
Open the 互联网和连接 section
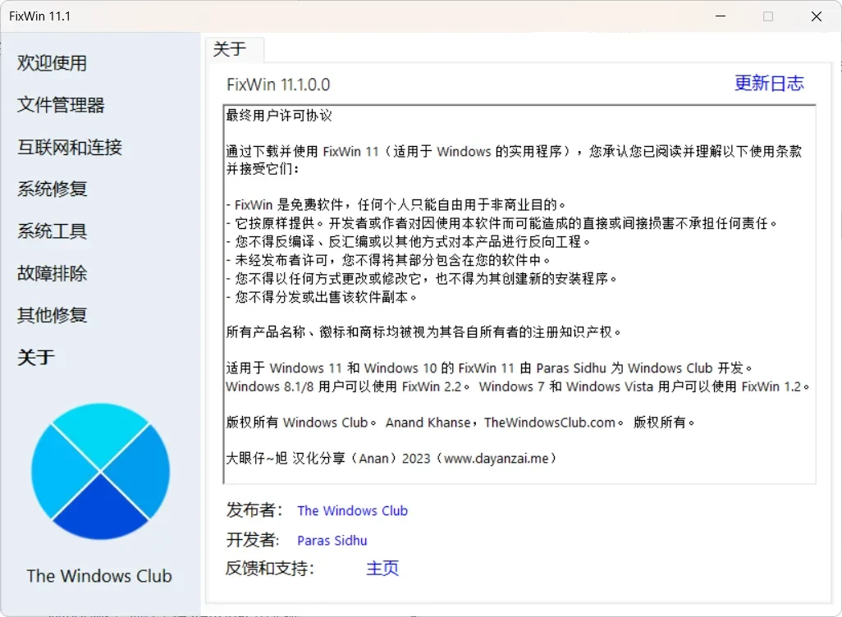pos(70,147)
